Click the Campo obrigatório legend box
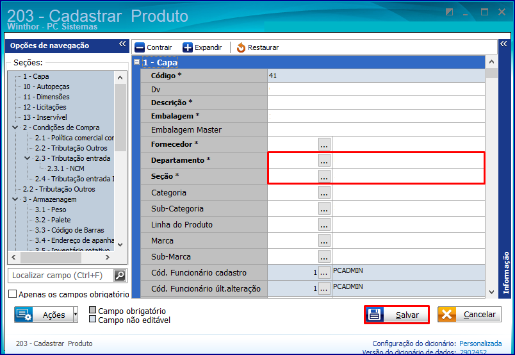This screenshot has width=515, height=355. [x=93, y=310]
